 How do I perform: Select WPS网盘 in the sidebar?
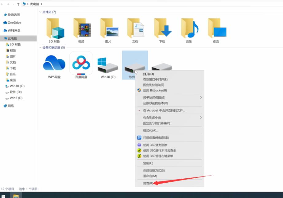[x=12, y=30]
